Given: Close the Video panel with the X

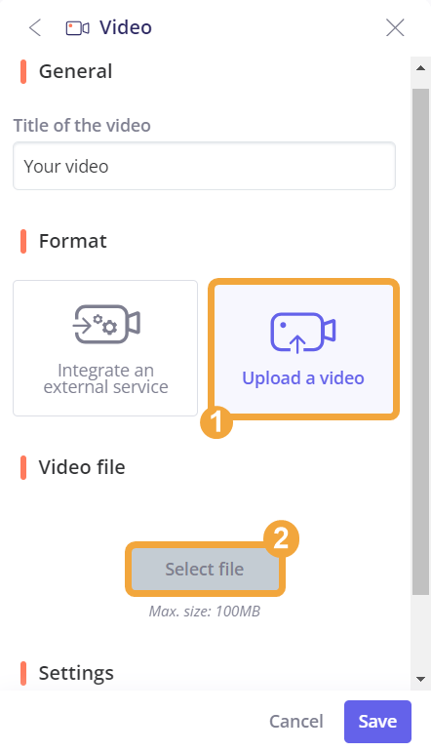Looking at the screenshot, I should 395,27.
